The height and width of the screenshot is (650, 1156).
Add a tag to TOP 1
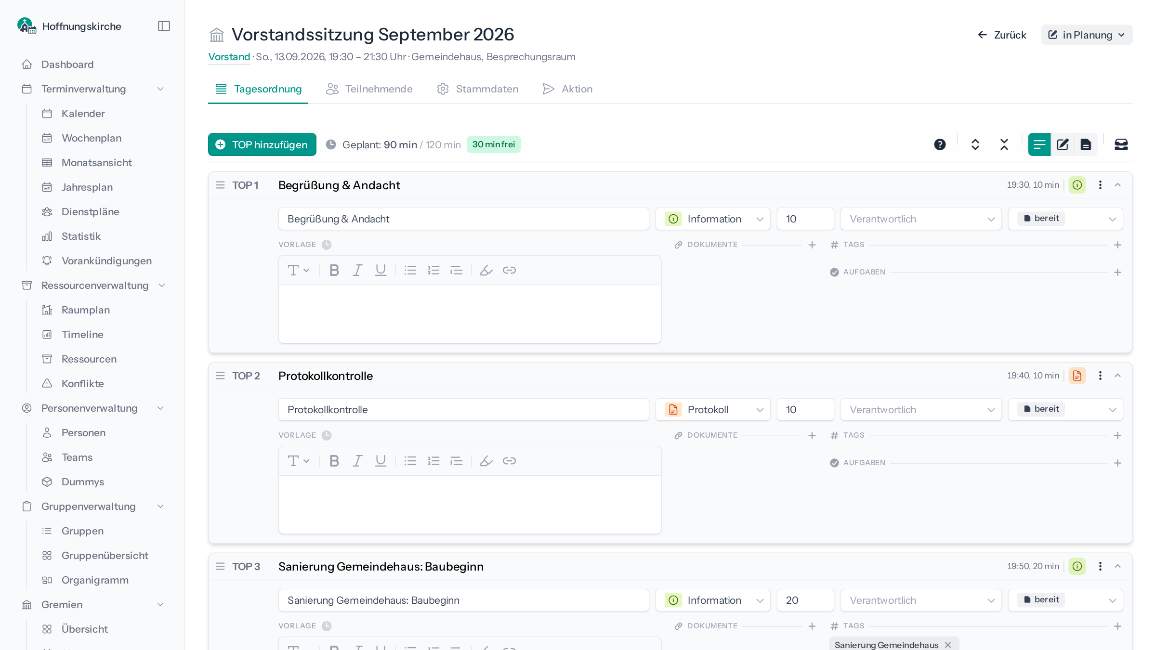[1118, 245]
